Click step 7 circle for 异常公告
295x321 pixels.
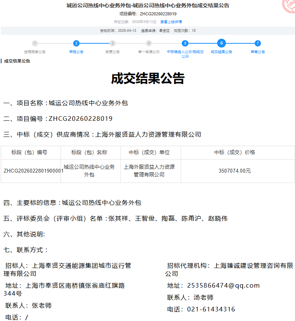point(258,43)
